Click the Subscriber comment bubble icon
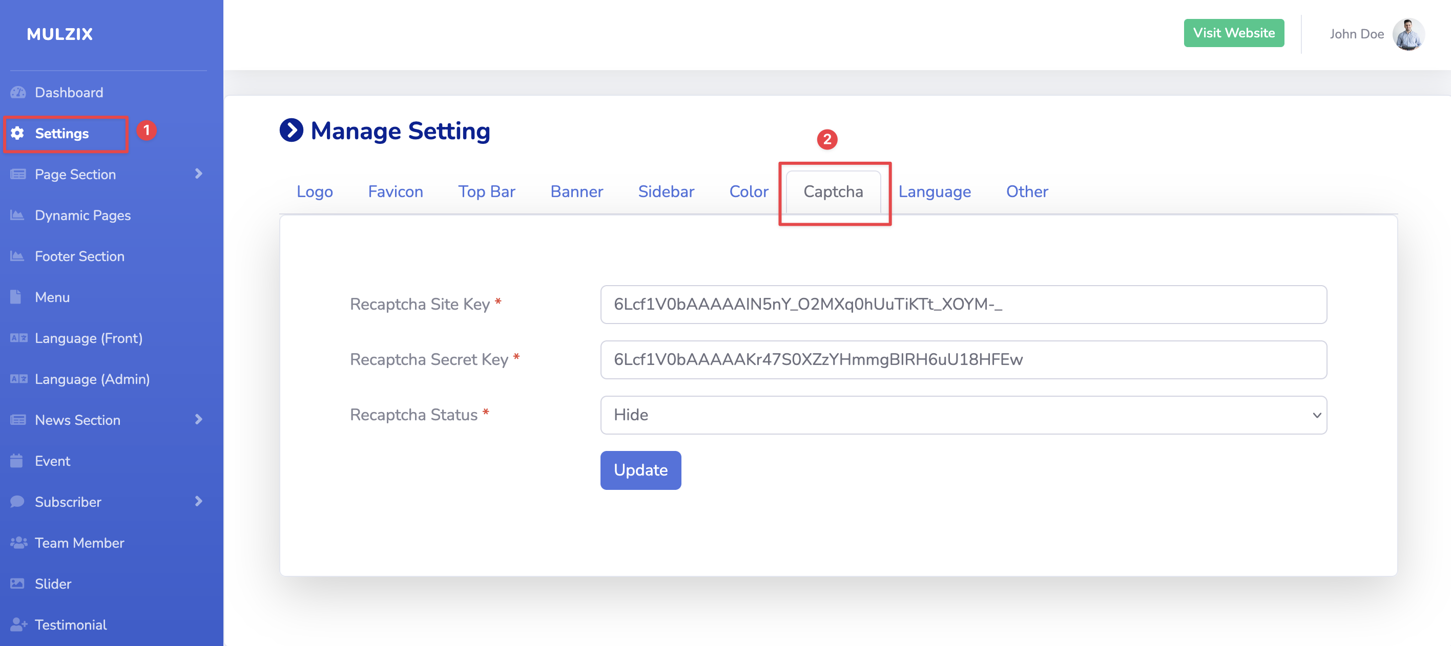Viewport: 1451px width, 646px height. (17, 502)
